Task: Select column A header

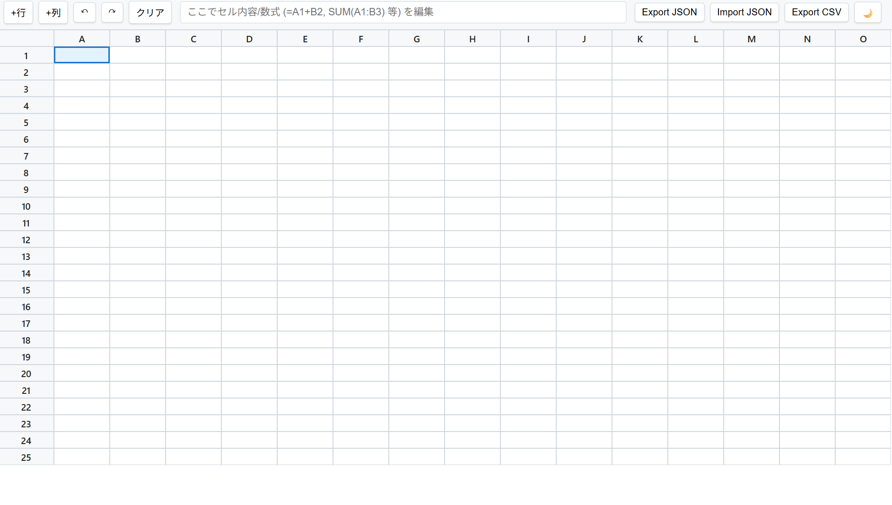Action: 82,39
